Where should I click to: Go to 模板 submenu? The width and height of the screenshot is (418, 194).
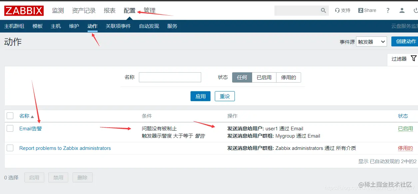(38, 26)
